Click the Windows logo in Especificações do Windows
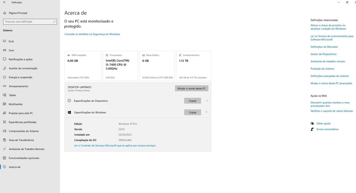 coord(69,112)
